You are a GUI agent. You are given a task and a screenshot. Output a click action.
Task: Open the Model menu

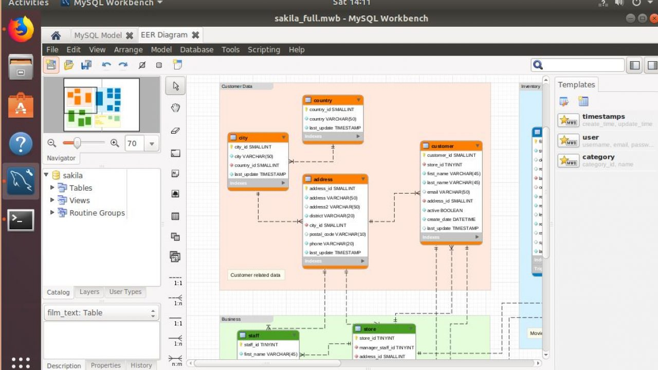(161, 50)
